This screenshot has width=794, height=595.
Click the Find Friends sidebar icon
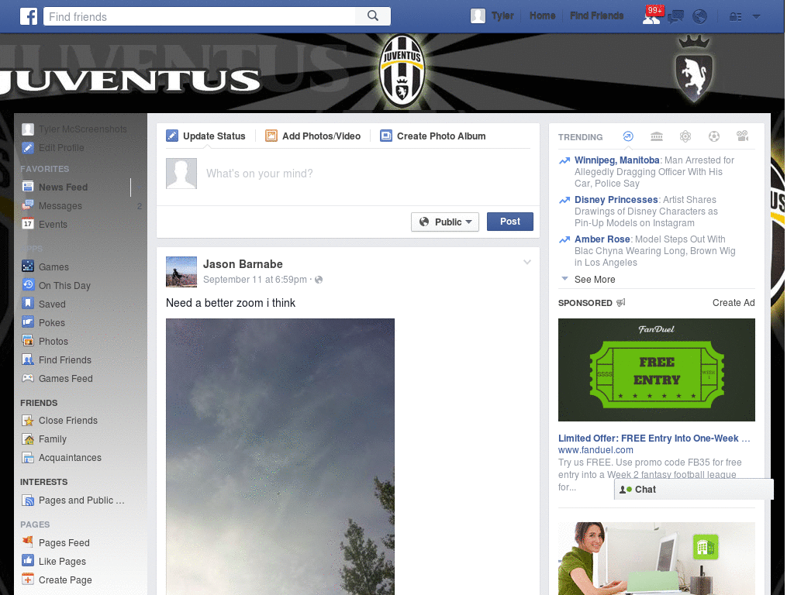pos(28,359)
